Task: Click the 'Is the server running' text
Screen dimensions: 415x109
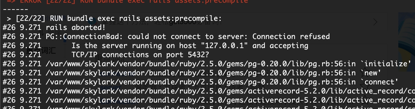Action: [x=117, y=46]
